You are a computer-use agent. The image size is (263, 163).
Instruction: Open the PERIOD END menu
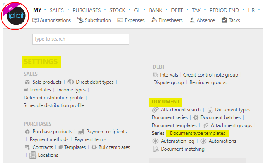[224, 10]
